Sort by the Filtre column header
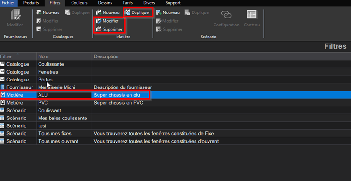The image size is (351, 181). (18, 56)
